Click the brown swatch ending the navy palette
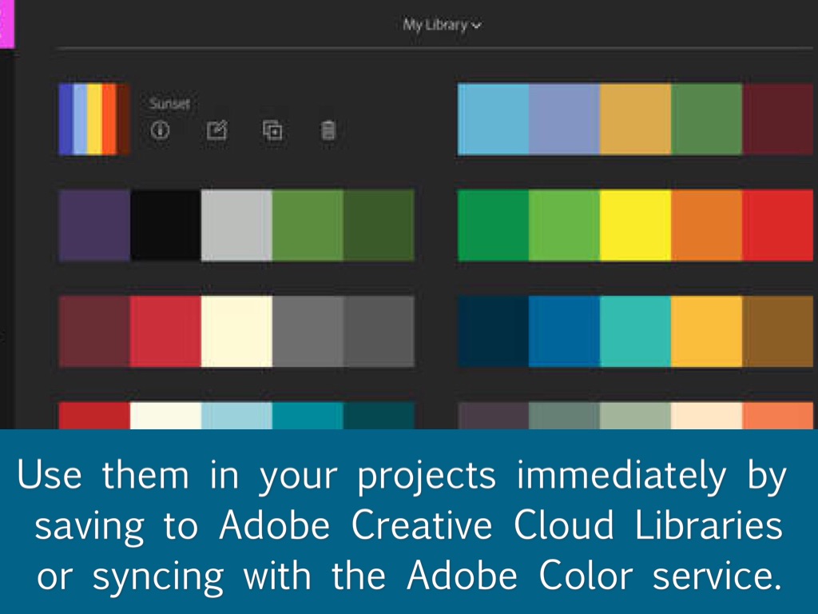This screenshot has height=614, width=818. [777, 332]
